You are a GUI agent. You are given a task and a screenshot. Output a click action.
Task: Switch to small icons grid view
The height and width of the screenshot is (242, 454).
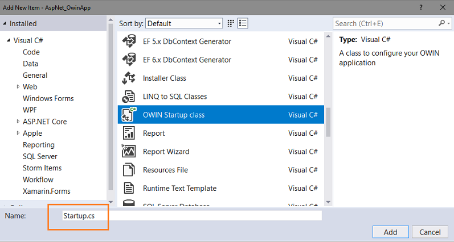pyautogui.click(x=231, y=23)
